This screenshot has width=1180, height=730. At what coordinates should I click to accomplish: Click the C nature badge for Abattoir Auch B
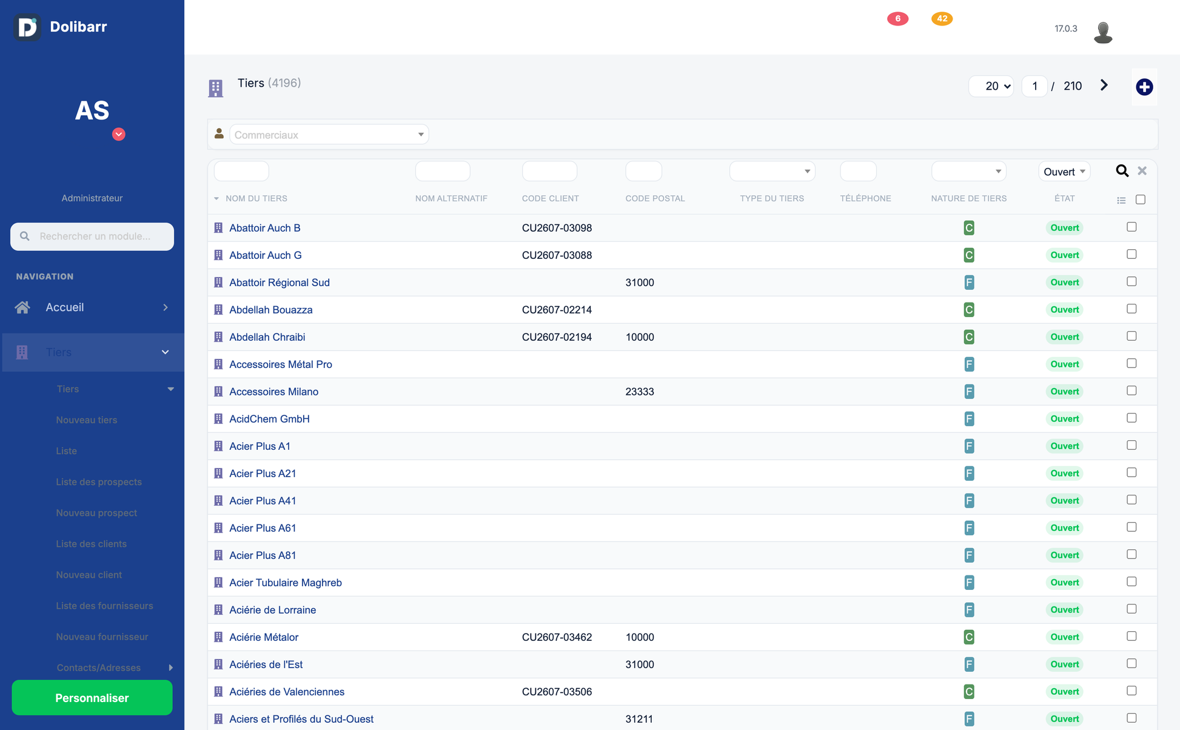point(969,228)
